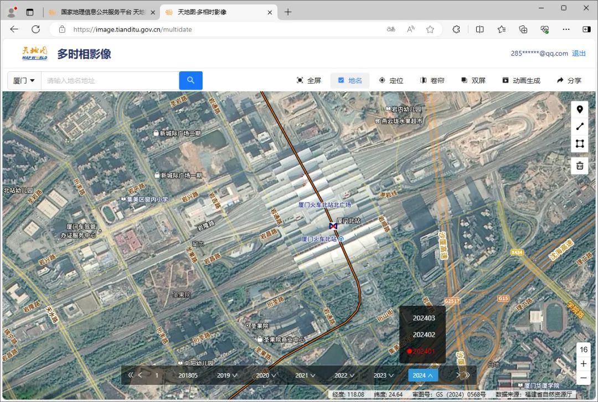Click the 厦门北站 metro station marker
The image size is (598, 402).
333,226
